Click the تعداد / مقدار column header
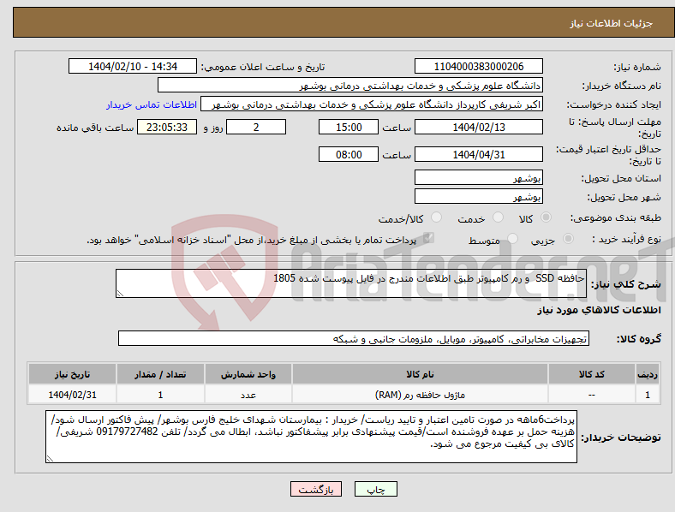Image resolution: width=675 pixels, height=512 pixels. pos(160,374)
